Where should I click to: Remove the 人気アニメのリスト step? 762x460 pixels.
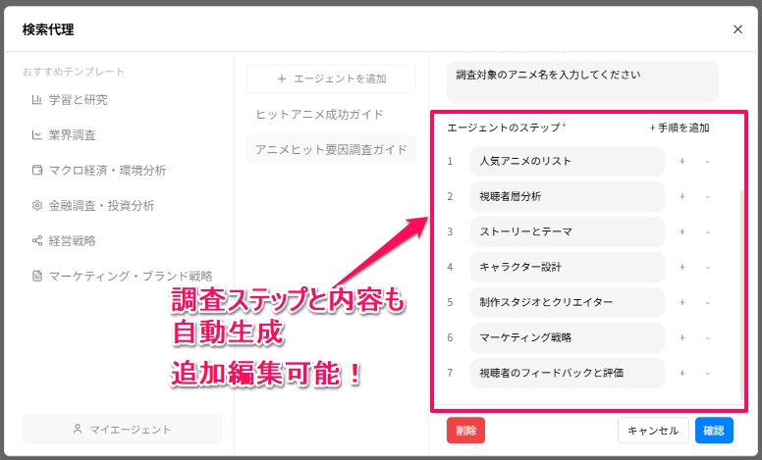[x=707, y=161]
